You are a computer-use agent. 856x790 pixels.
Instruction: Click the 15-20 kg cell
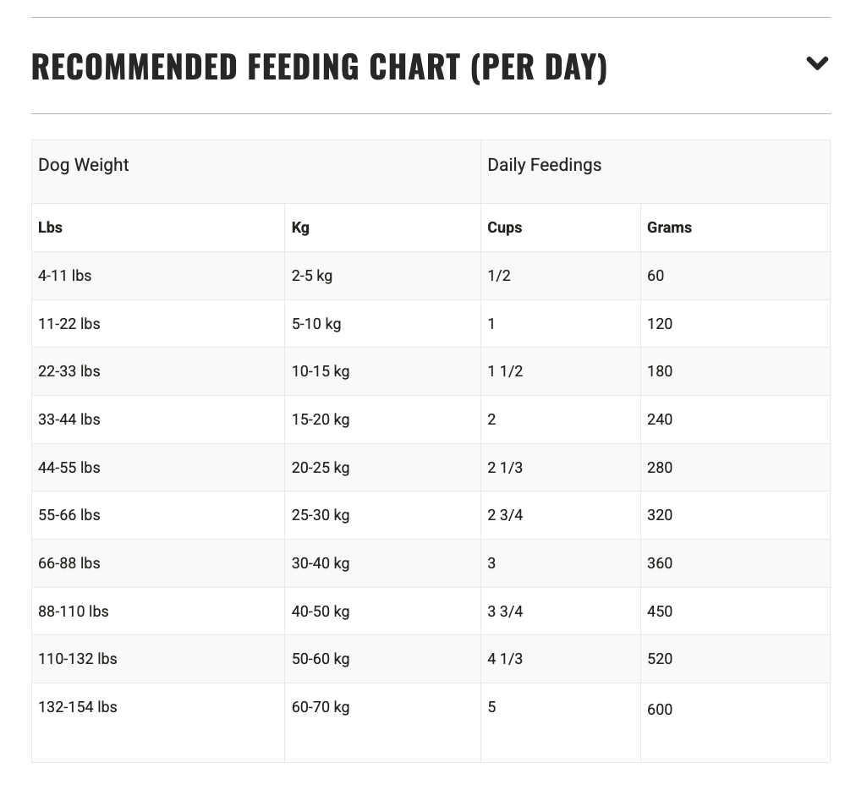pos(321,420)
